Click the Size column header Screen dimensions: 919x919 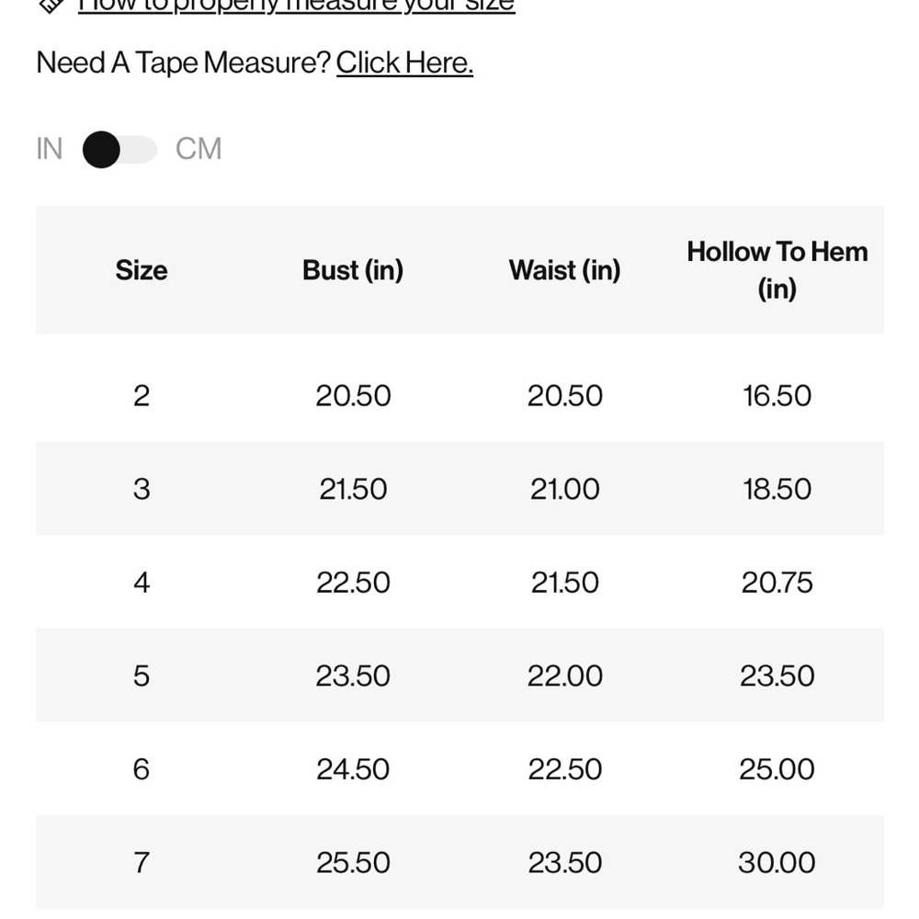(142, 270)
